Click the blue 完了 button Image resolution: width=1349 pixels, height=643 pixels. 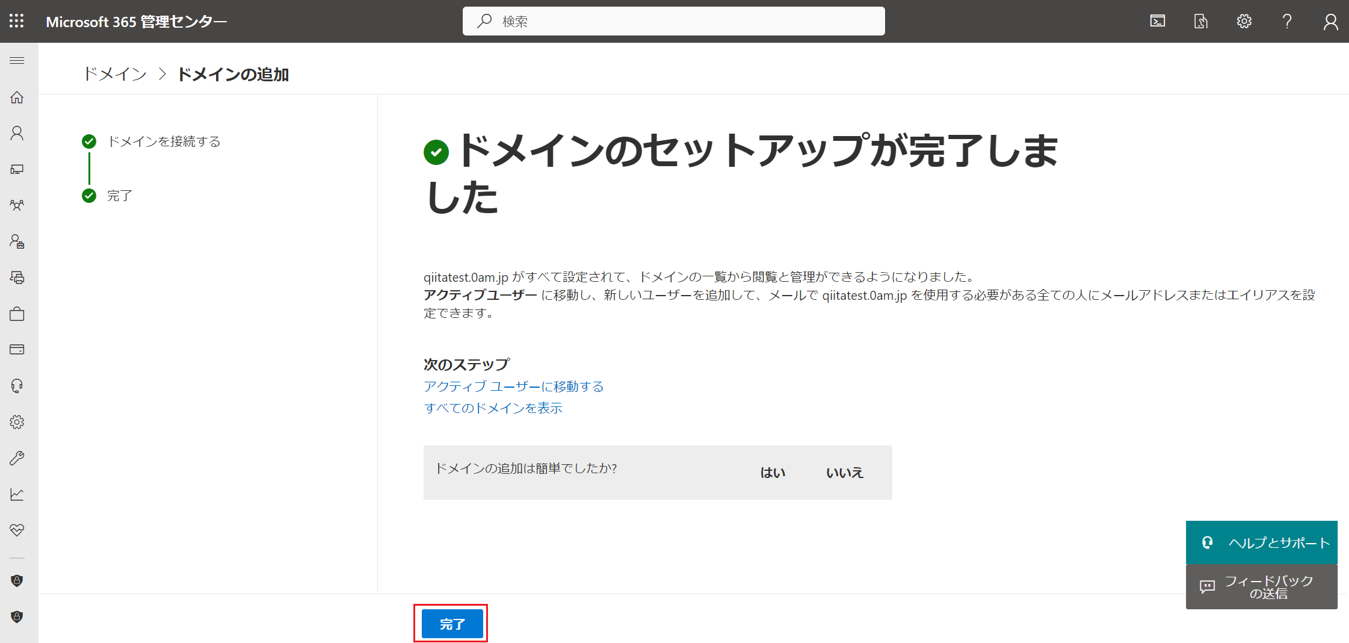click(x=452, y=624)
